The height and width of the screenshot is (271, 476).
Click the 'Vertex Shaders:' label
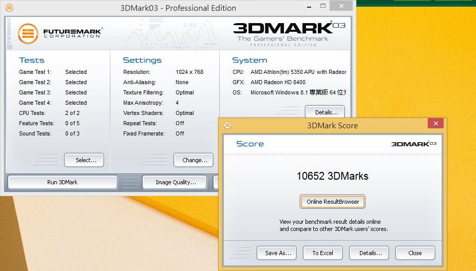[x=143, y=113]
